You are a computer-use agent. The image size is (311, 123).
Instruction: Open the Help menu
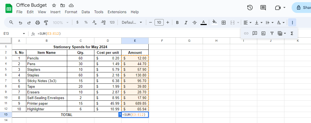pyautogui.click(x=135, y=12)
